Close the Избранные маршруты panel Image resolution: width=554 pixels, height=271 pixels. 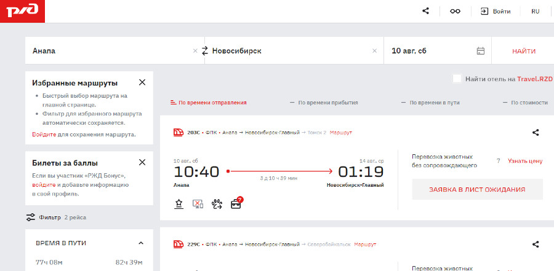[142, 82]
